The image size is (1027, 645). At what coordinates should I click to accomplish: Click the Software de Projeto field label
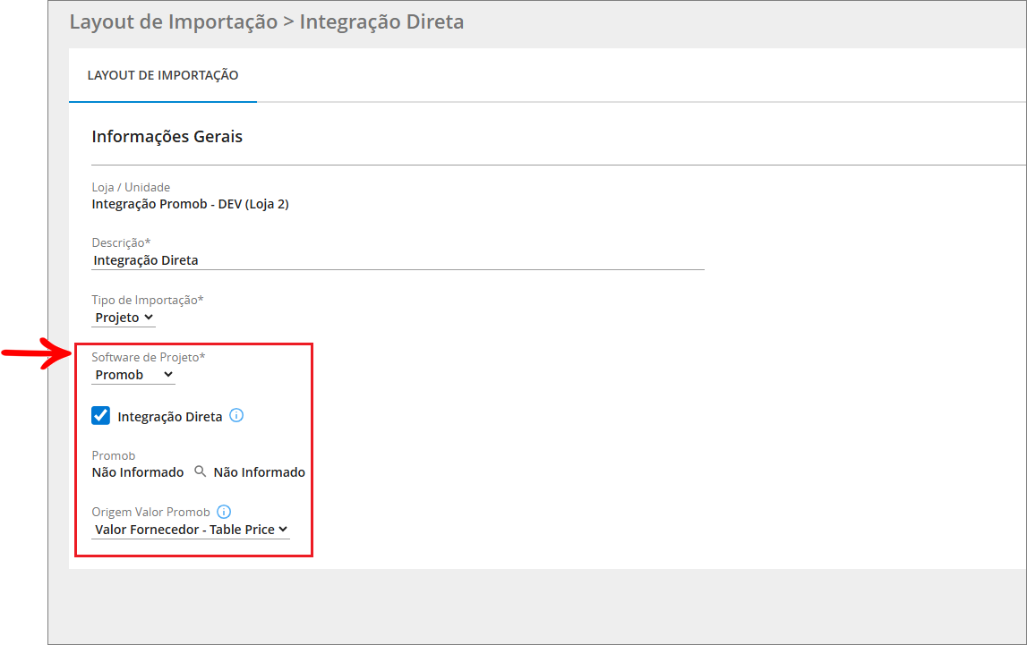(148, 357)
